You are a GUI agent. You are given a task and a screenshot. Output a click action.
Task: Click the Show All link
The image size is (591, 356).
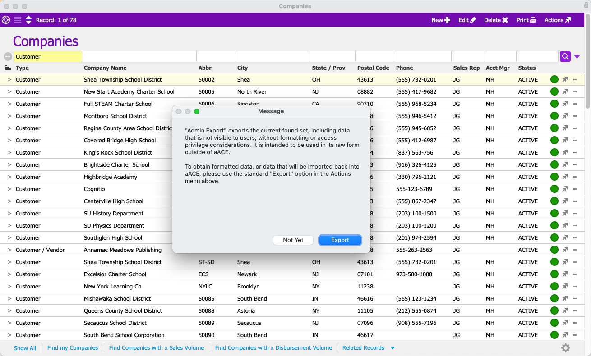click(25, 348)
